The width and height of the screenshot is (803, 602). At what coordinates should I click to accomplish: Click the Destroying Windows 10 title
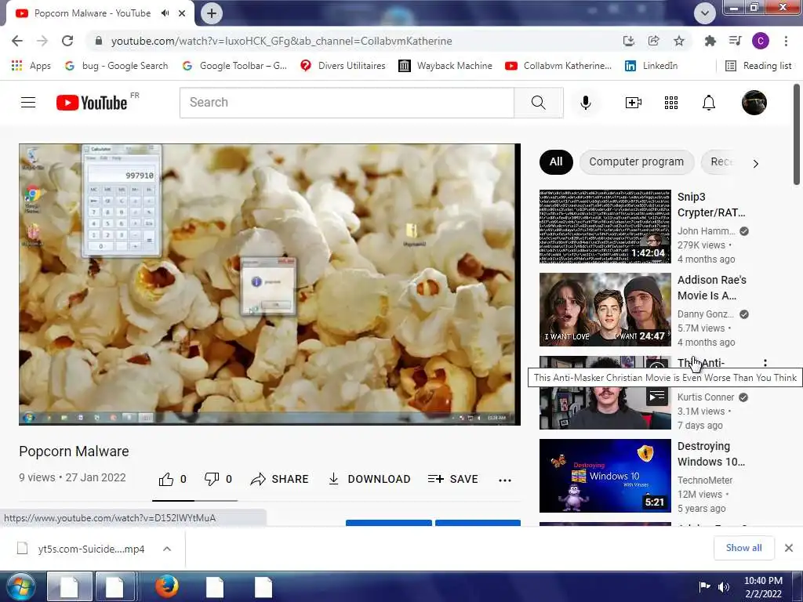pyautogui.click(x=710, y=454)
